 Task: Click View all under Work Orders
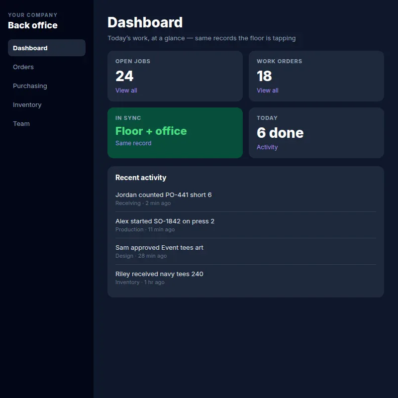[x=268, y=91]
